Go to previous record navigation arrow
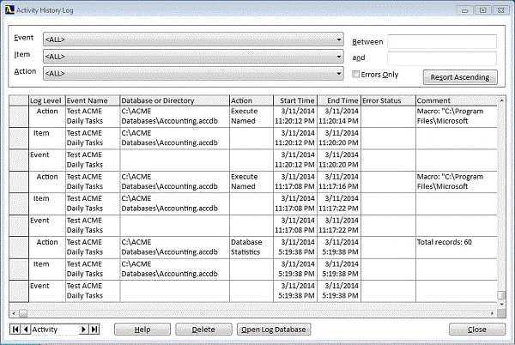 tap(26, 330)
